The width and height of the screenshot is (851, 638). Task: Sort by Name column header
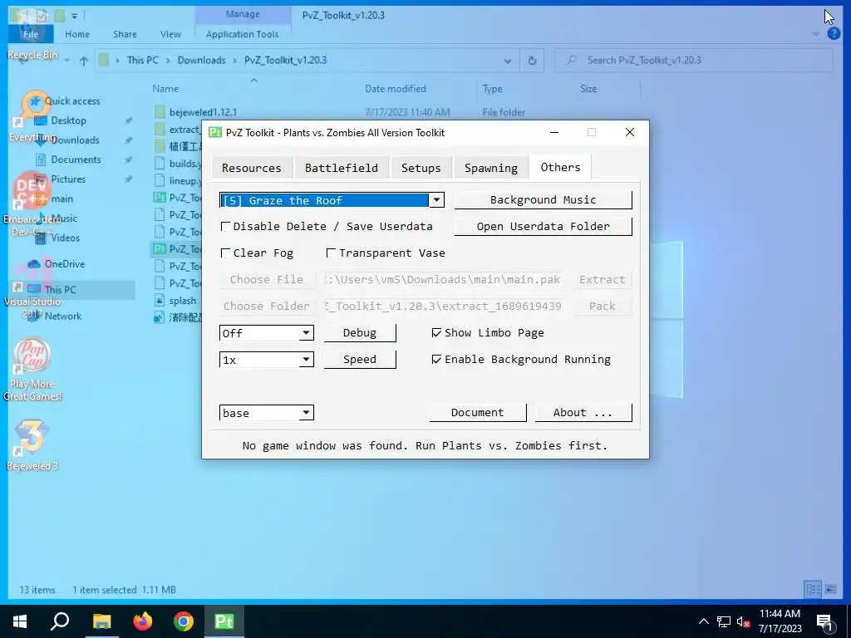[165, 88]
